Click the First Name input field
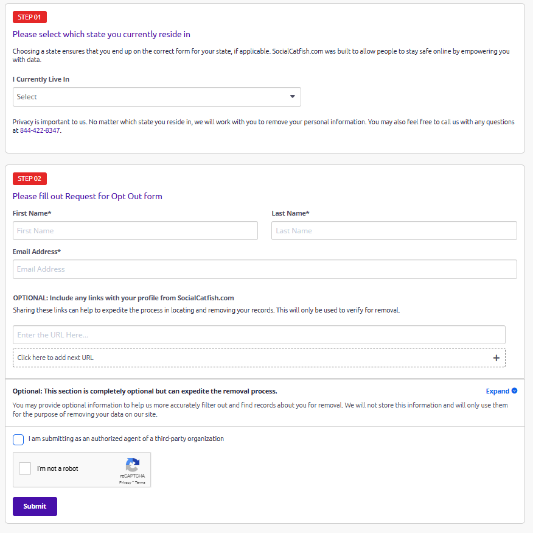The width and height of the screenshot is (533, 533). coord(135,230)
